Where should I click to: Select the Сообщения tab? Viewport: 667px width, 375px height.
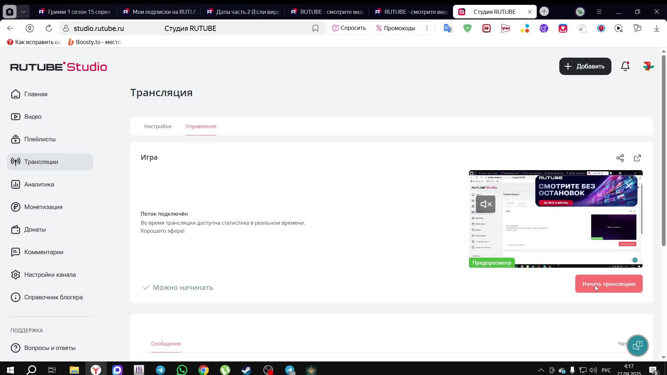(166, 344)
